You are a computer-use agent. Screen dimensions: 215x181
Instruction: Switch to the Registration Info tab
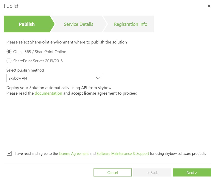pyautogui.click(x=131, y=24)
